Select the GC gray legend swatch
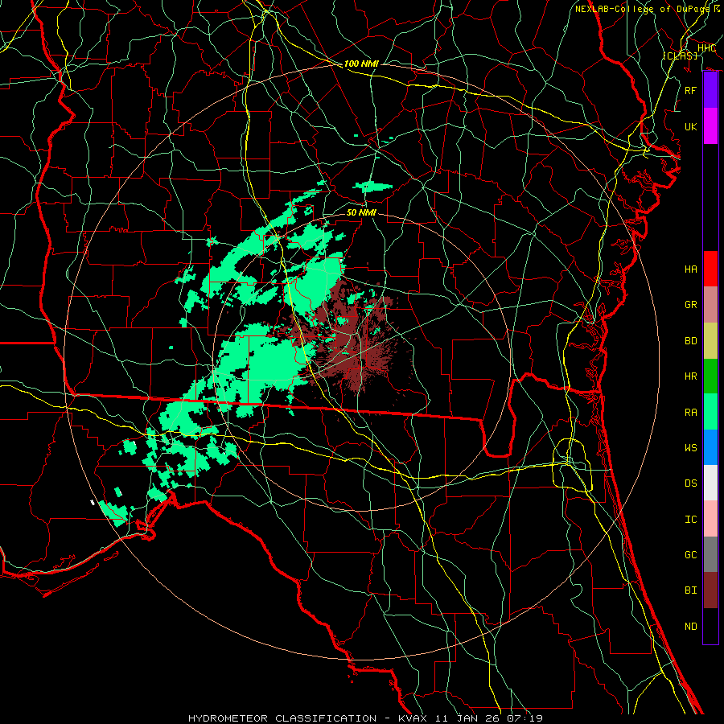Image resolution: width=724 pixels, height=724 pixels. [710, 554]
